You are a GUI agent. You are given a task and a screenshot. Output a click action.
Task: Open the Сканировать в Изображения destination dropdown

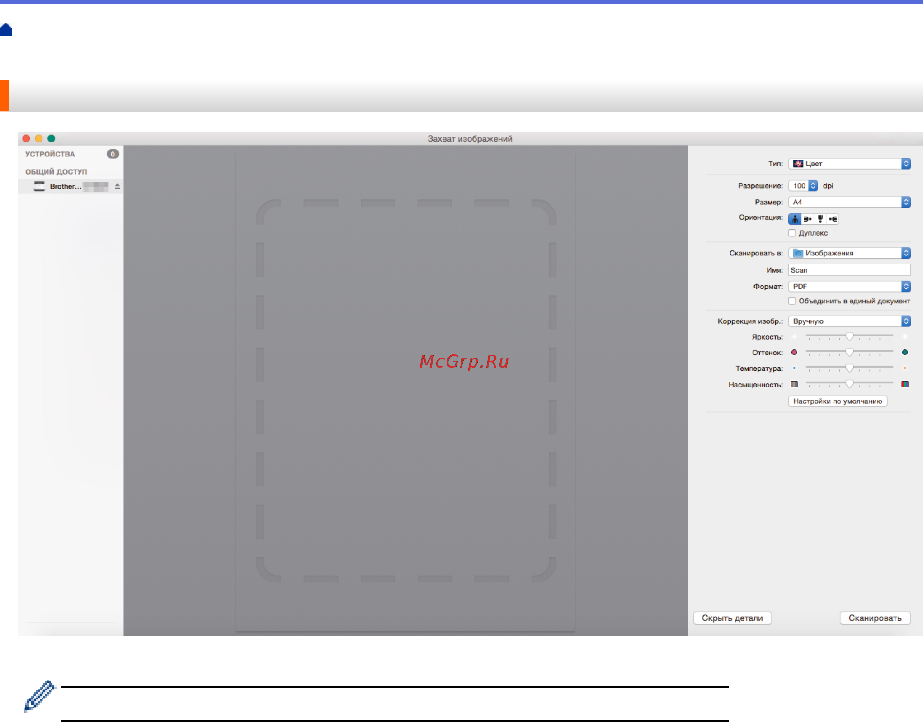(x=849, y=253)
